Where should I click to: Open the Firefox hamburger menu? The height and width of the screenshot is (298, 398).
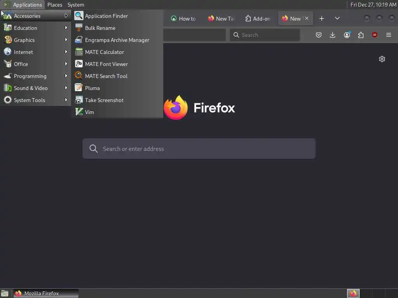point(389,35)
